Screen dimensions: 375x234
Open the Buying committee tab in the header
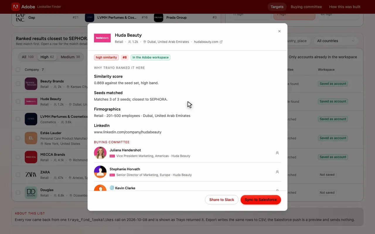[x=306, y=7]
